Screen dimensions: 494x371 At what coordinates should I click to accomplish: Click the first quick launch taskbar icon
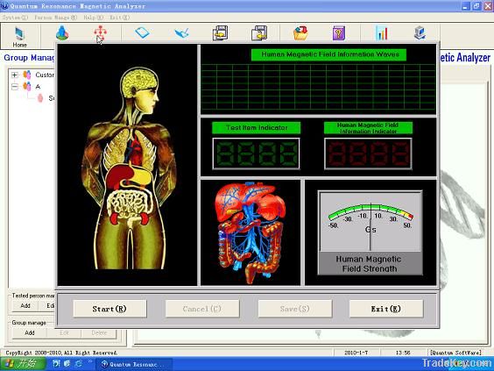(56, 364)
